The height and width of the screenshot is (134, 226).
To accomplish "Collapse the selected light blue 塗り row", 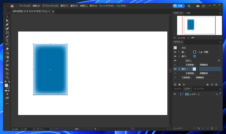I will click(x=179, y=69).
